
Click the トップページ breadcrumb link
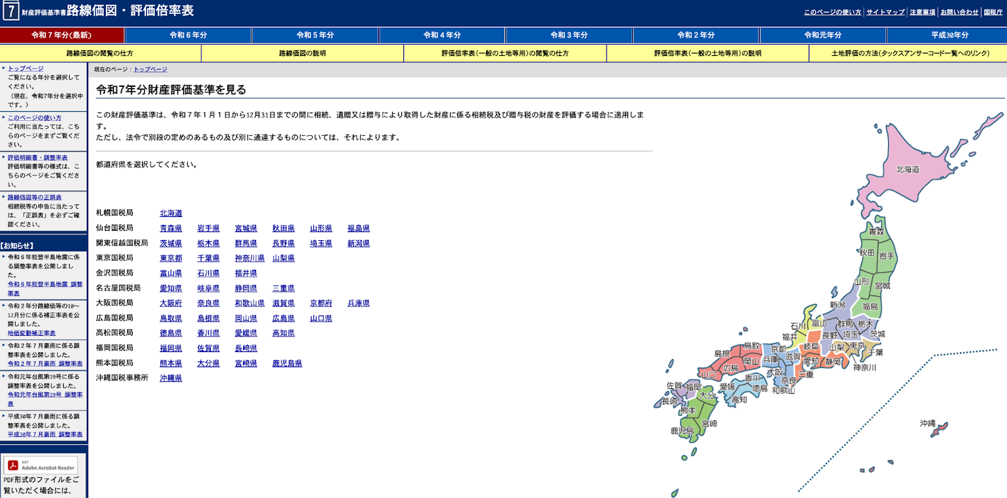click(150, 69)
